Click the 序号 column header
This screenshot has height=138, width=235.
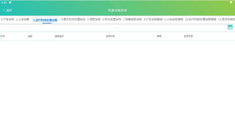coord(3,36)
